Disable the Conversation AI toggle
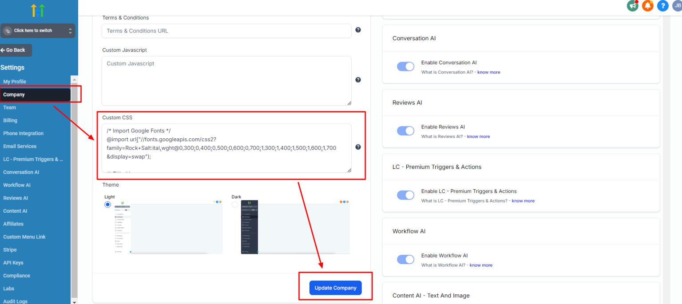The width and height of the screenshot is (682, 304). tap(405, 66)
